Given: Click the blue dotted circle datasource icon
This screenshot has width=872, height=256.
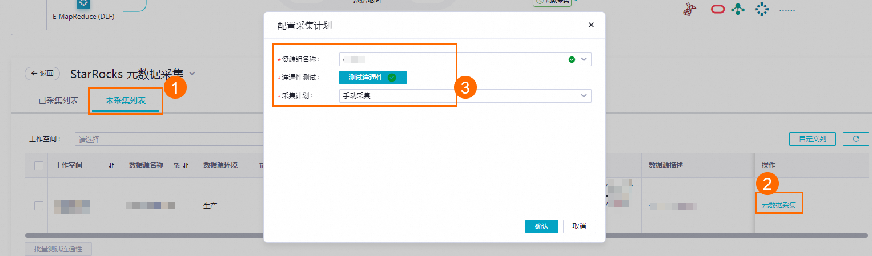Looking at the screenshot, I should pyautogui.click(x=761, y=10).
